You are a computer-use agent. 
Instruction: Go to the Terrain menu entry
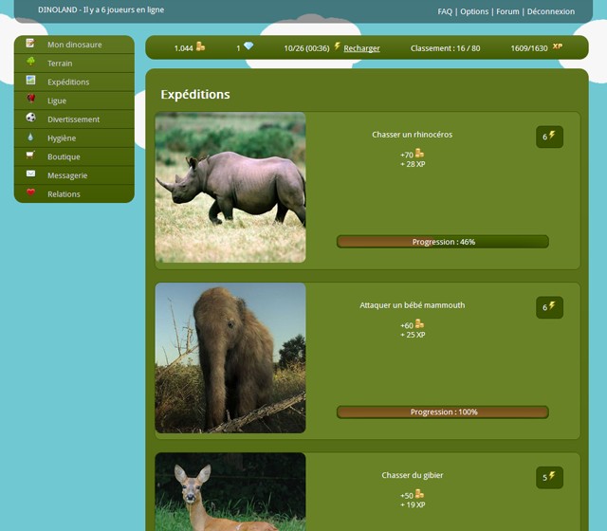pyautogui.click(x=74, y=64)
